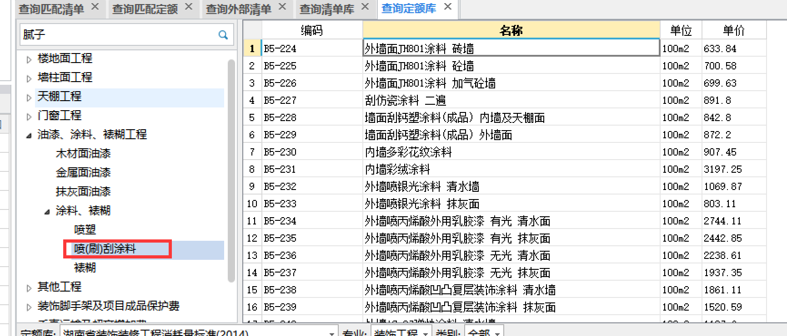
Task: Switch to the 查询外部清单 tab
Action: coord(238,9)
